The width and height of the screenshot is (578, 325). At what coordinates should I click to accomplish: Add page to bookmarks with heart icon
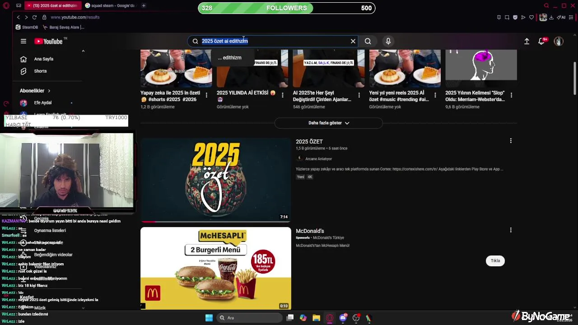coord(531,17)
